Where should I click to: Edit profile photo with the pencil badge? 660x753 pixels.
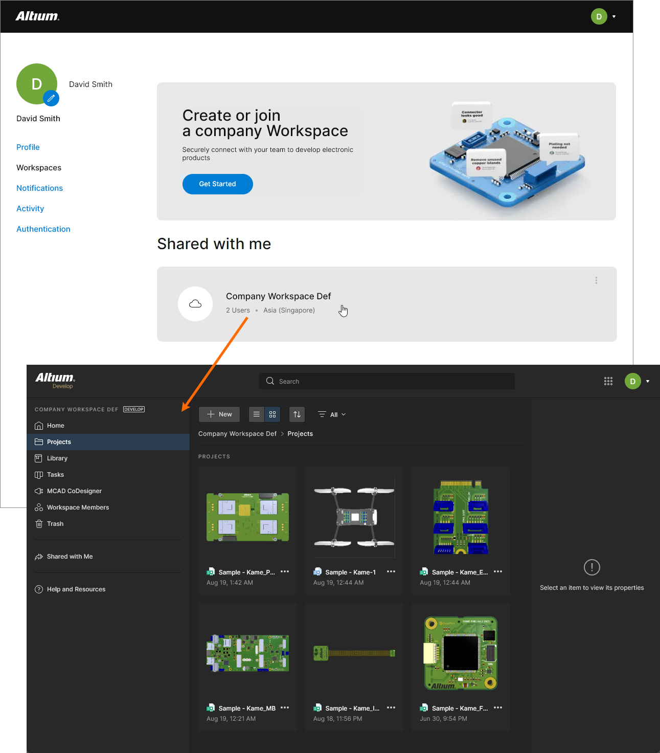[51, 98]
